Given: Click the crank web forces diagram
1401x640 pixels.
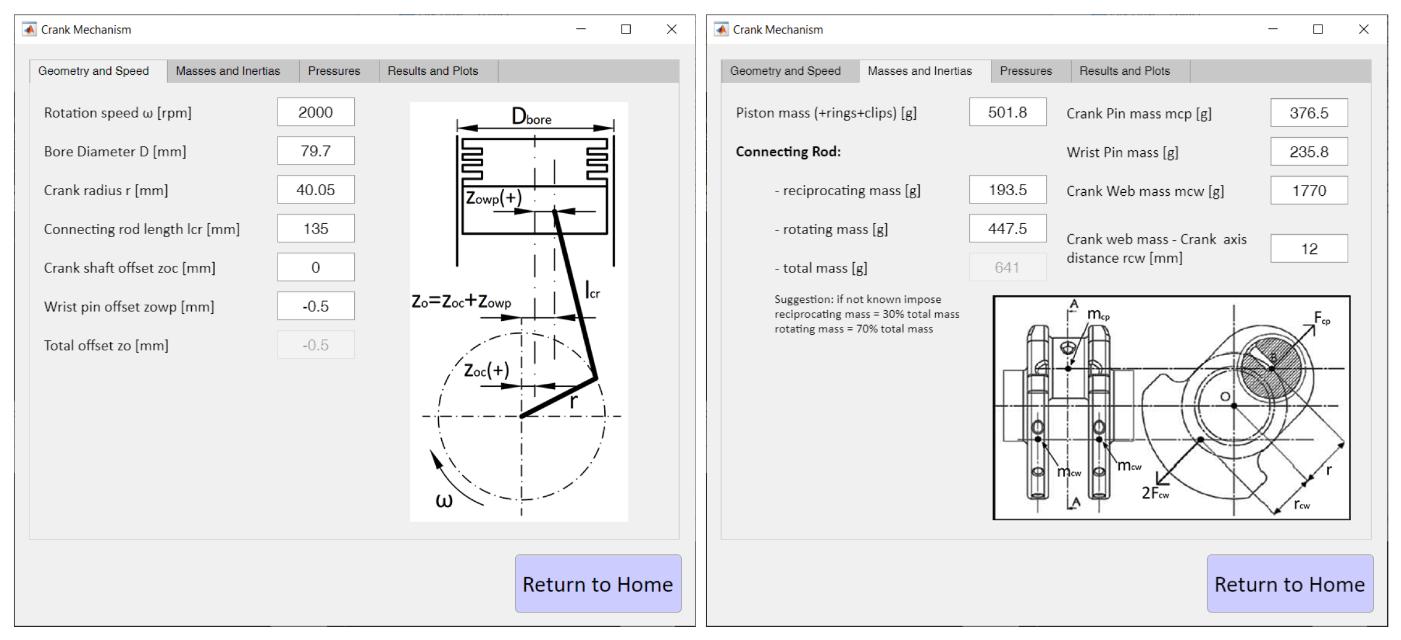Looking at the screenshot, I should pos(1171,408).
